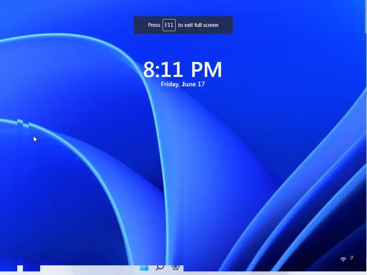
Task: Click the Friday, June 17 date text
Action: click(x=183, y=84)
